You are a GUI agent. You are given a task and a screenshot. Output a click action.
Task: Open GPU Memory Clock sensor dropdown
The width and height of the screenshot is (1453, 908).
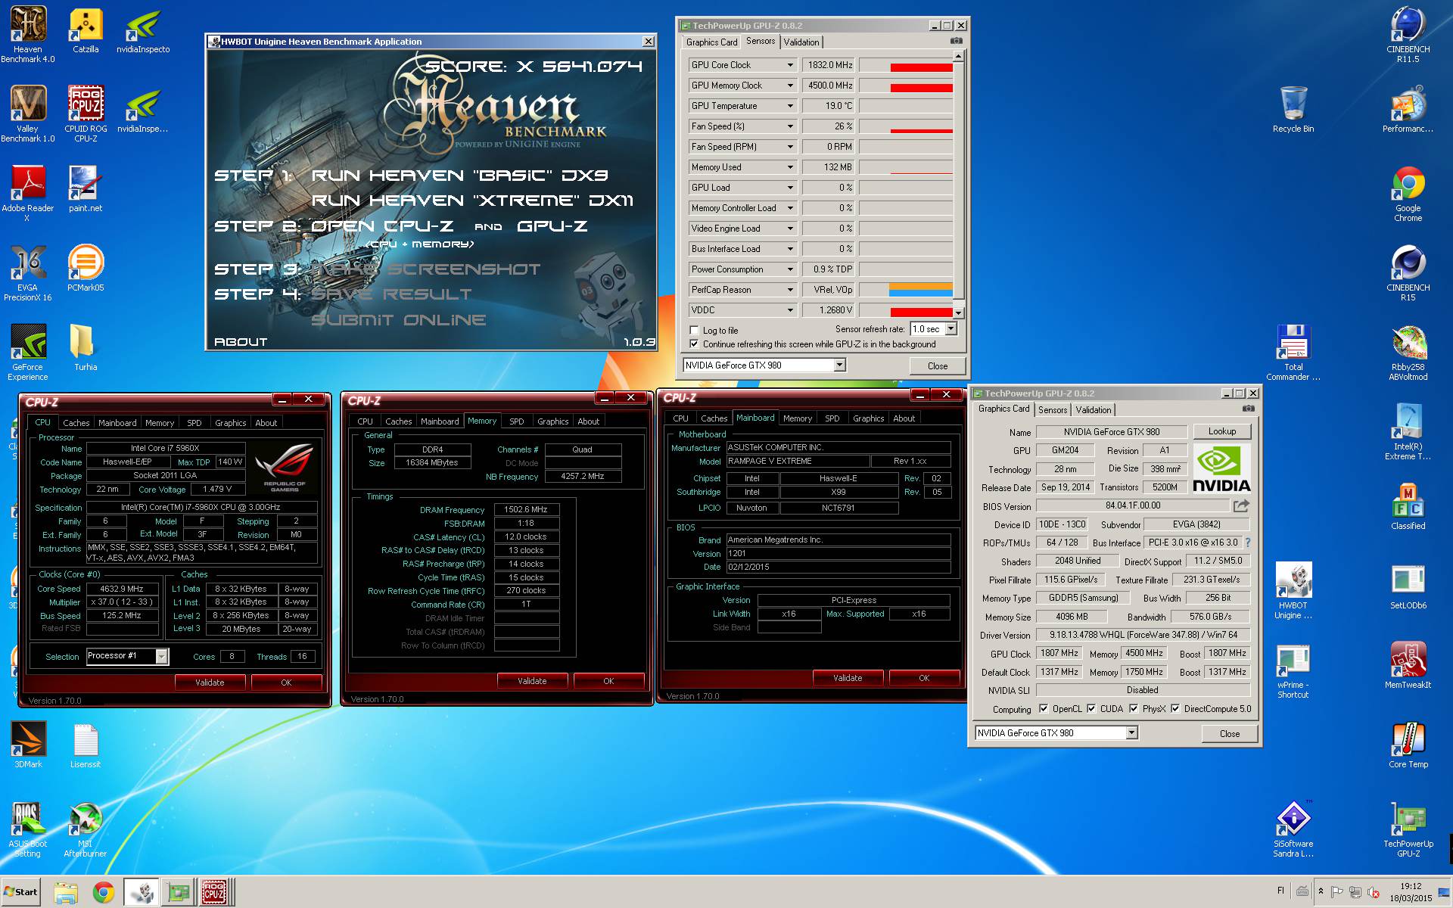(789, 86)
